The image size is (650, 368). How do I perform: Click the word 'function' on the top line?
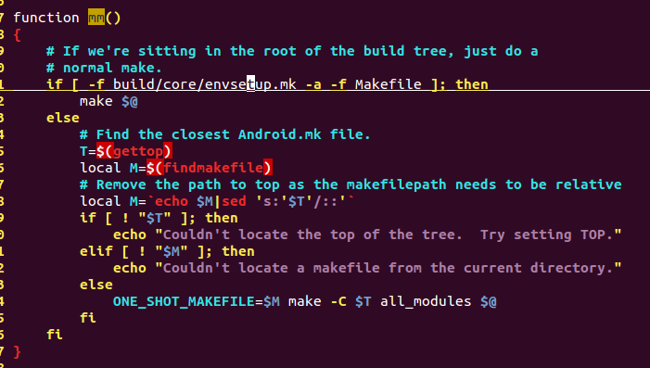pyautogui.click(x=46, y=18)
